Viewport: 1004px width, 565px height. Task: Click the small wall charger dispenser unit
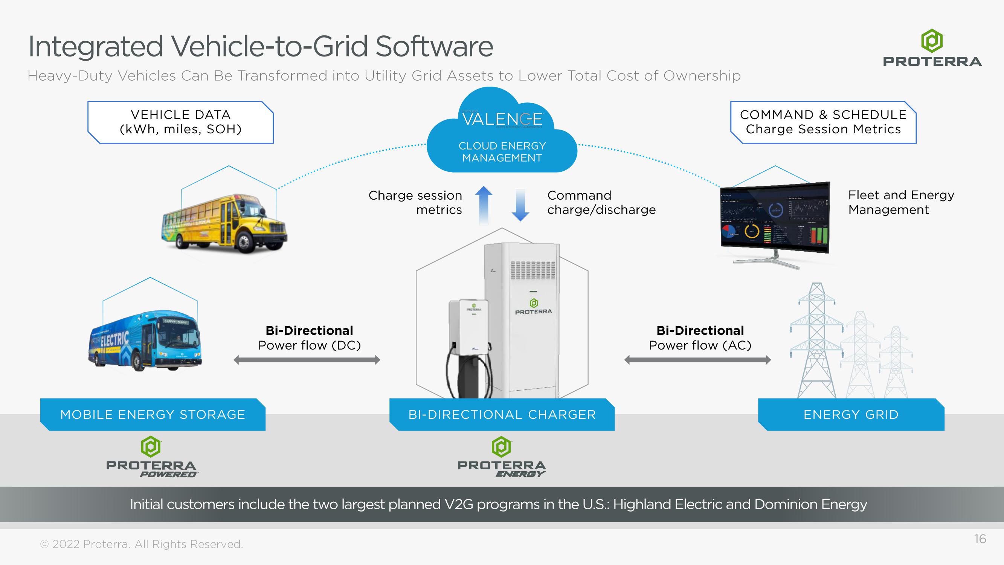[x=469, y=348]
